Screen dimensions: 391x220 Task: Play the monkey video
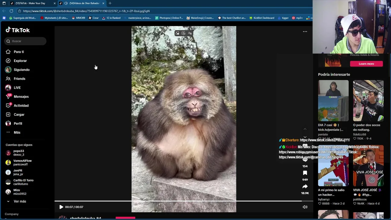61,207
